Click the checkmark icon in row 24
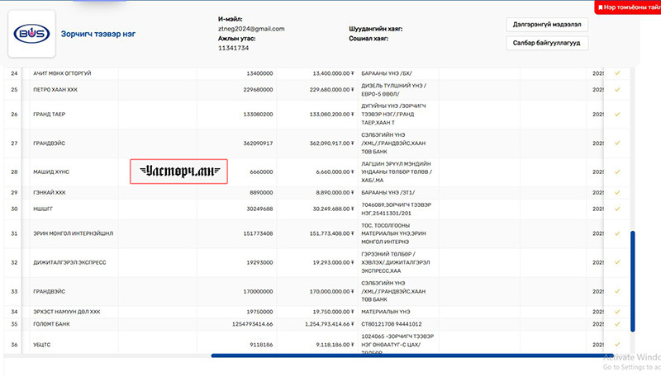This screenshot has height=376, width=661. pyautogui.click(x=617, y=73)
